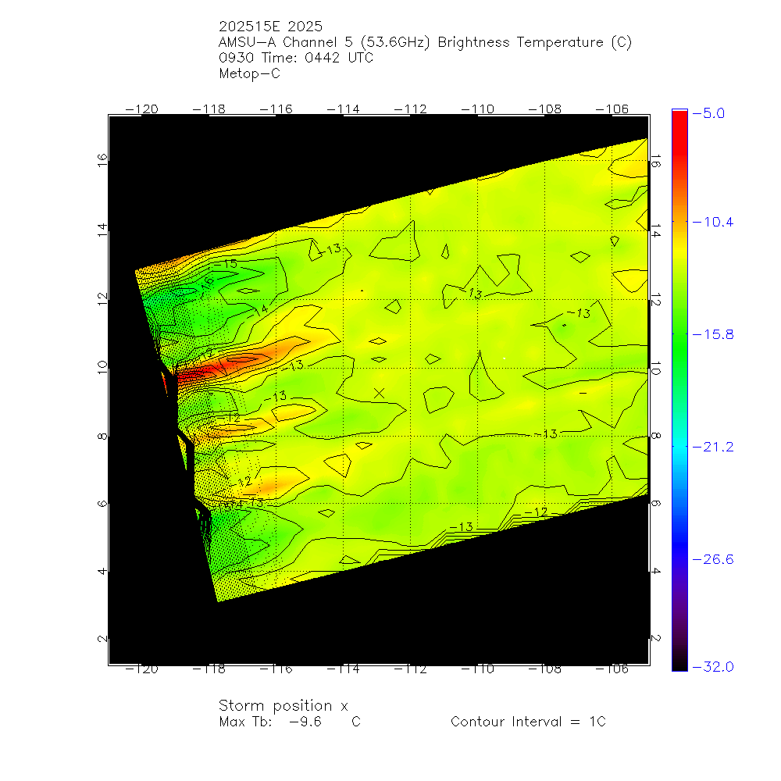Click the "Max Tb: -9.6 C" readout
The height and width of the screenshot is (781, 781).
290,722
